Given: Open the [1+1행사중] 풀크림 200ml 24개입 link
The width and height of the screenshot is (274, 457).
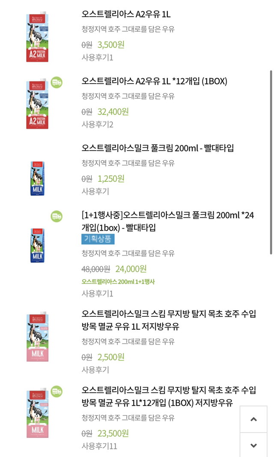Looking at the screenshot, I should click(x=167, y=221).
